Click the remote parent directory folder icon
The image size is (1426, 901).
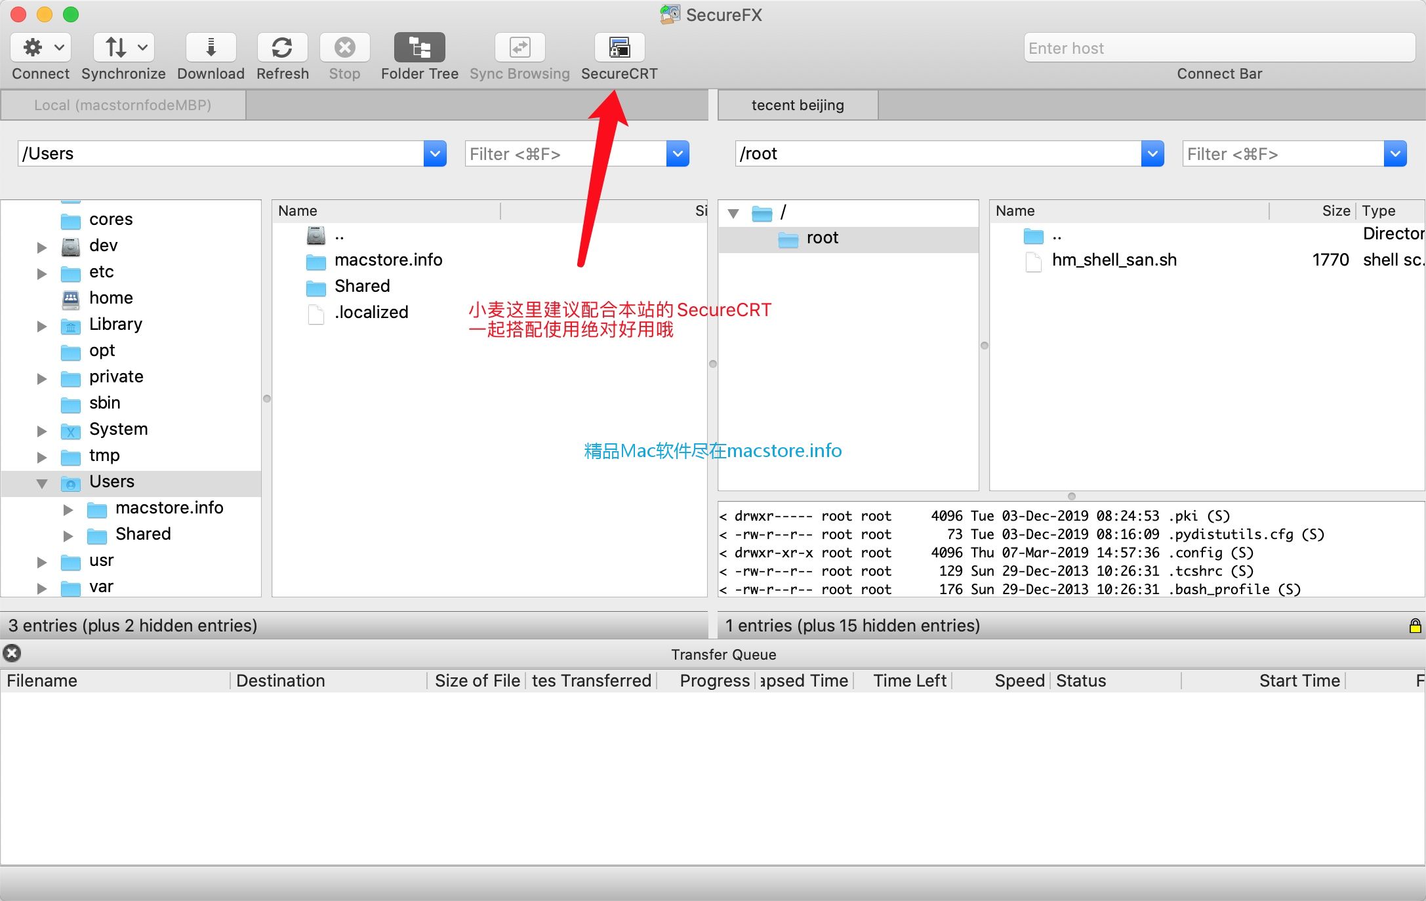pos(1033,235)
